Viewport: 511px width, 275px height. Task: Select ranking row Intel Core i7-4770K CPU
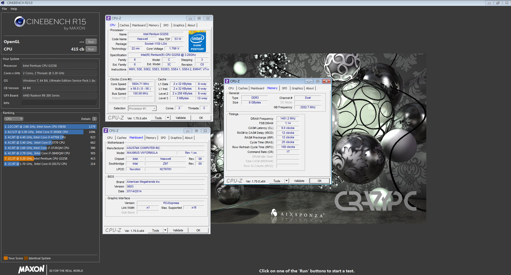pyautogui.click(x=50, y=137)
